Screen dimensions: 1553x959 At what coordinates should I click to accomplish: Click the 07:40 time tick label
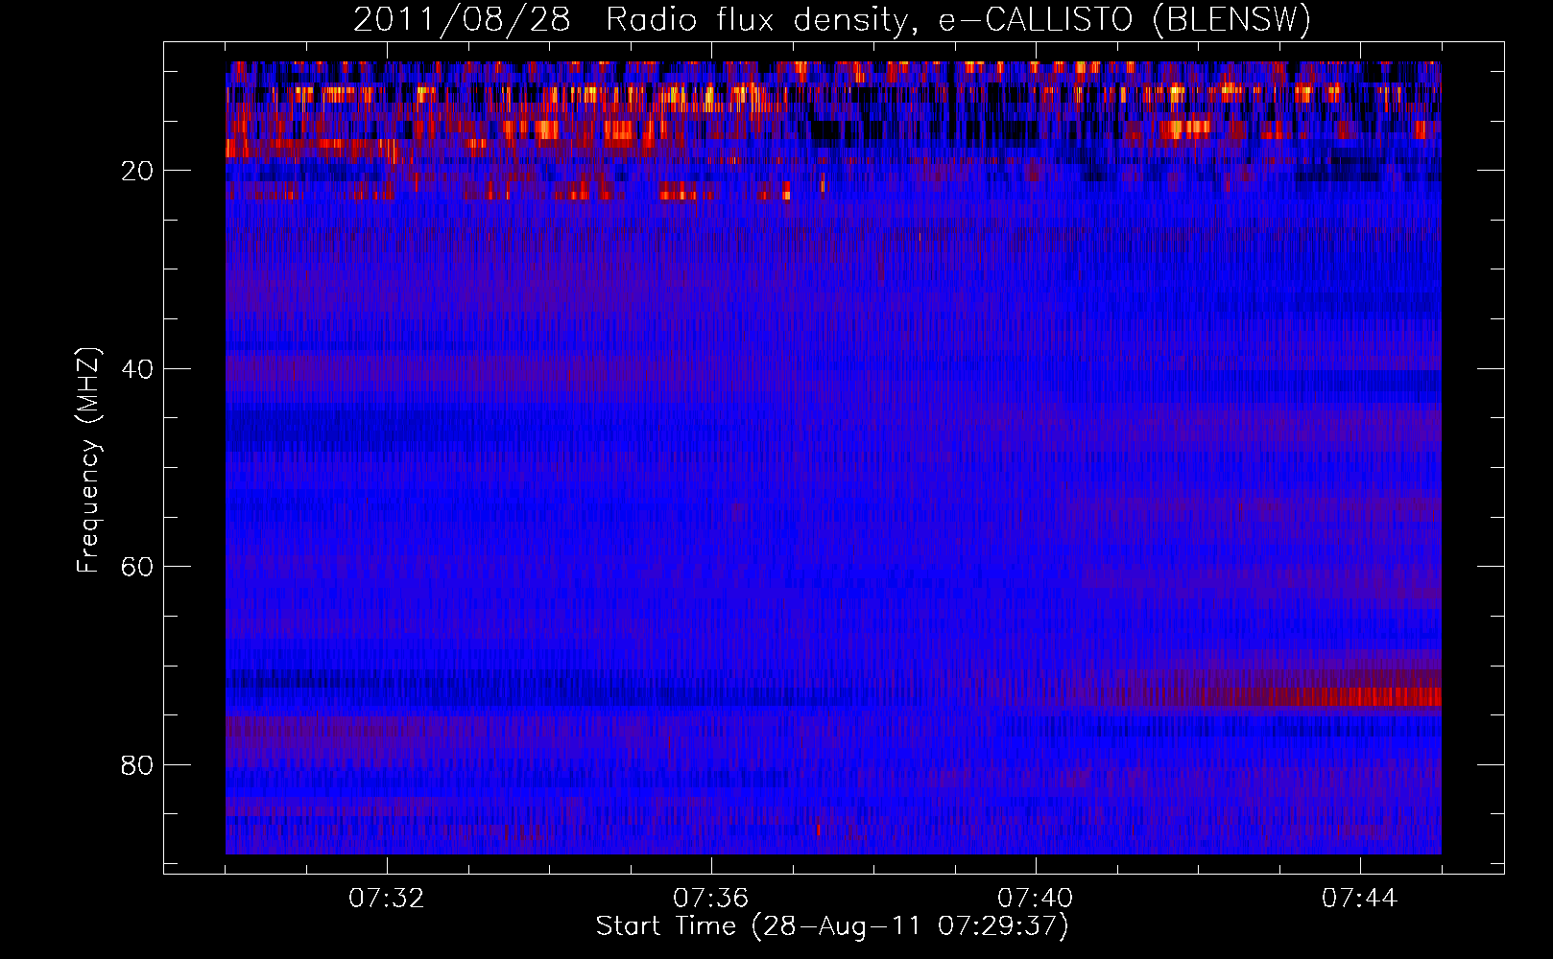pos(1036,899)
